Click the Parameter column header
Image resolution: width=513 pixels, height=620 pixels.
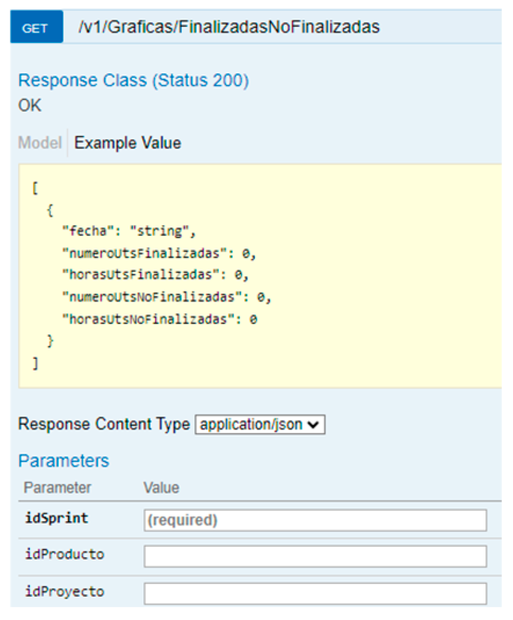point(57,488)
